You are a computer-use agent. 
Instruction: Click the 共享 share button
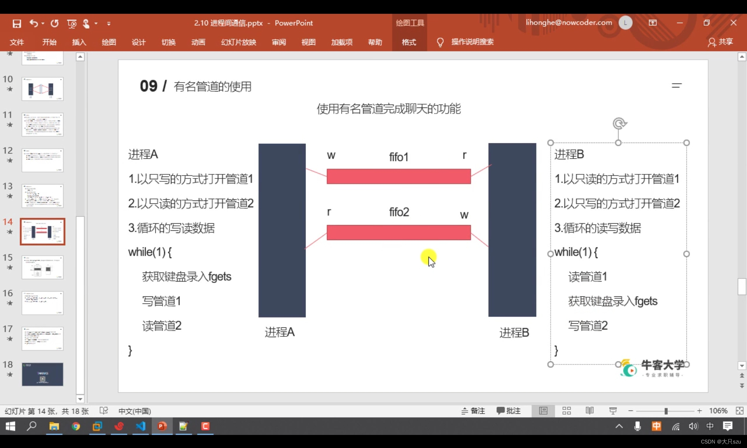pyautogui.click(x=720, y=42)
